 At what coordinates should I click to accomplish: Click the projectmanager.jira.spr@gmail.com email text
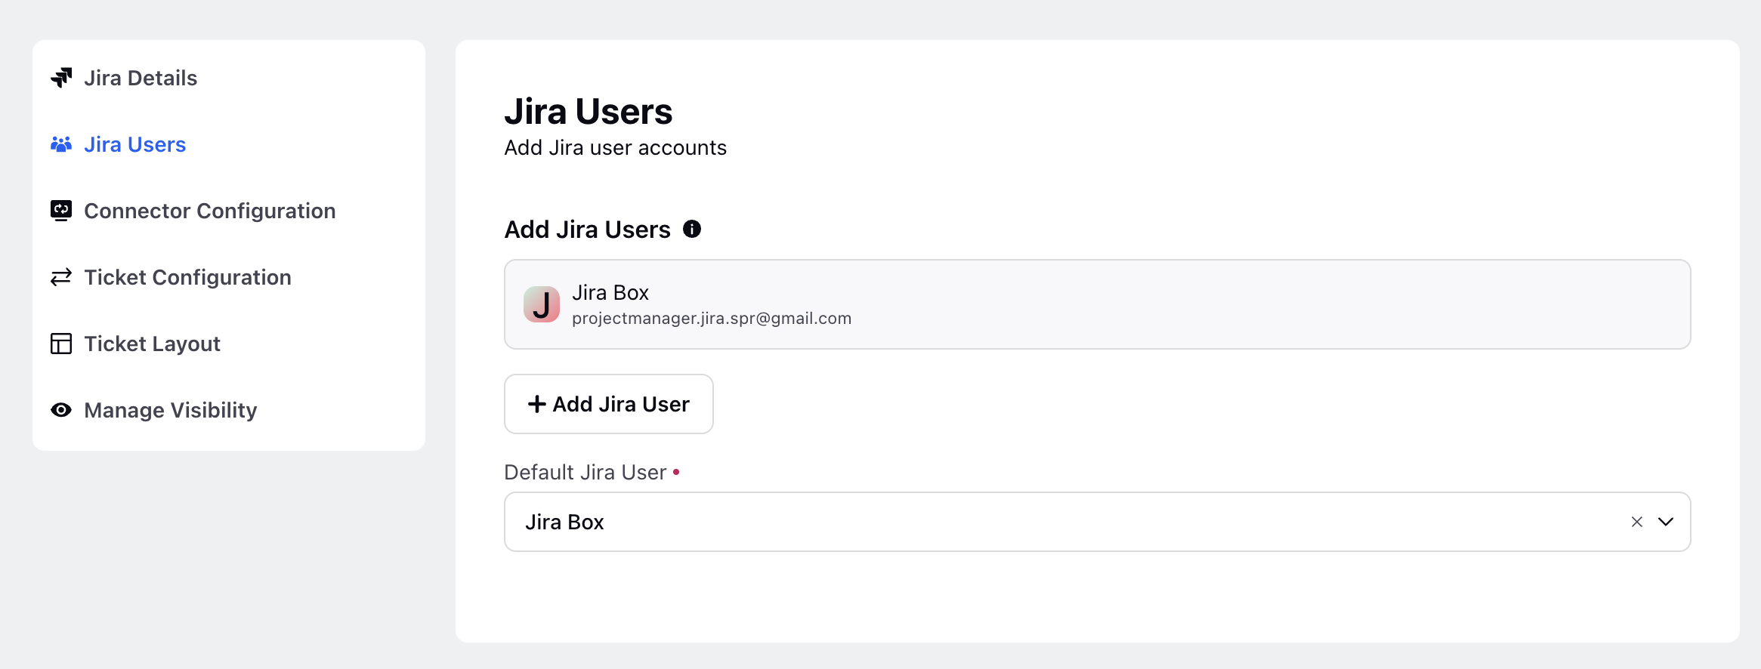712,319
